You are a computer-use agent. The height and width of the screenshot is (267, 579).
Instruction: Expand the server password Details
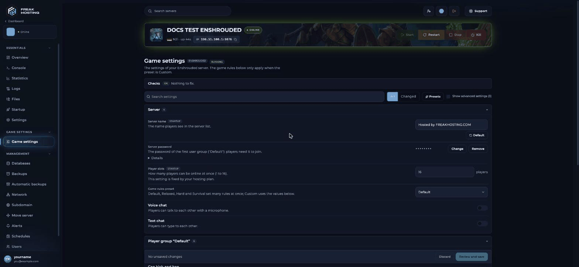pyautogui.click(x=155, y=158)
